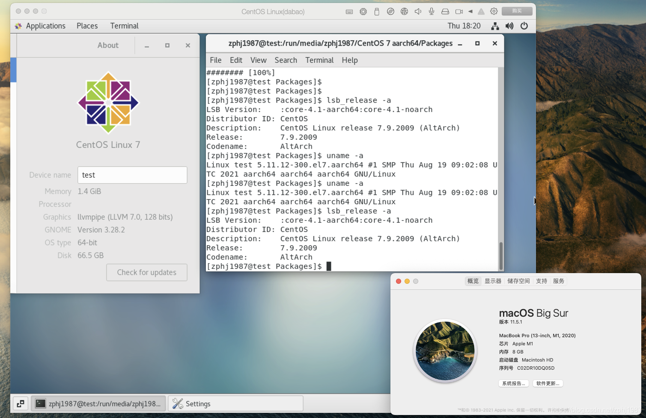Click 软件更新... button

click(548, 383)
